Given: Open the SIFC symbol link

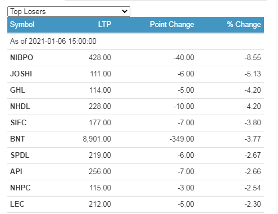Looking at the screenshot, I should [19, 122].
